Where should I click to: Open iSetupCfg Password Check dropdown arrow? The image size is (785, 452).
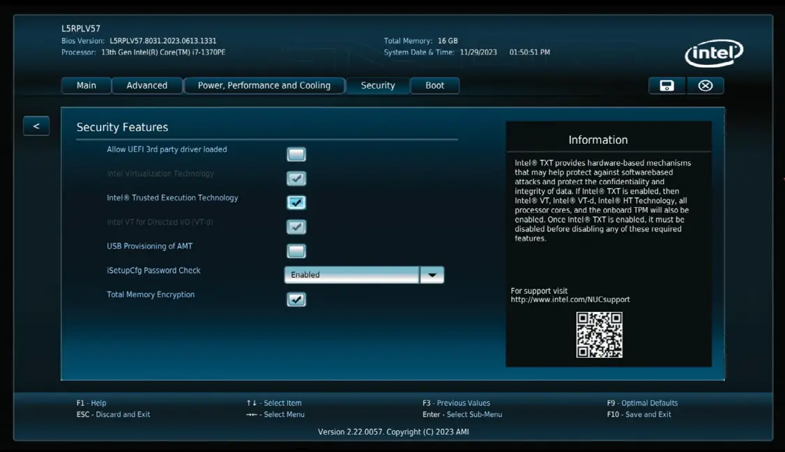[432, 275]
